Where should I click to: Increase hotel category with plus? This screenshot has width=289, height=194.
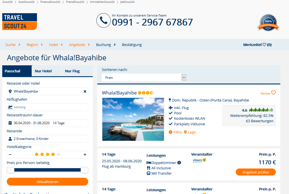point(85,154)
